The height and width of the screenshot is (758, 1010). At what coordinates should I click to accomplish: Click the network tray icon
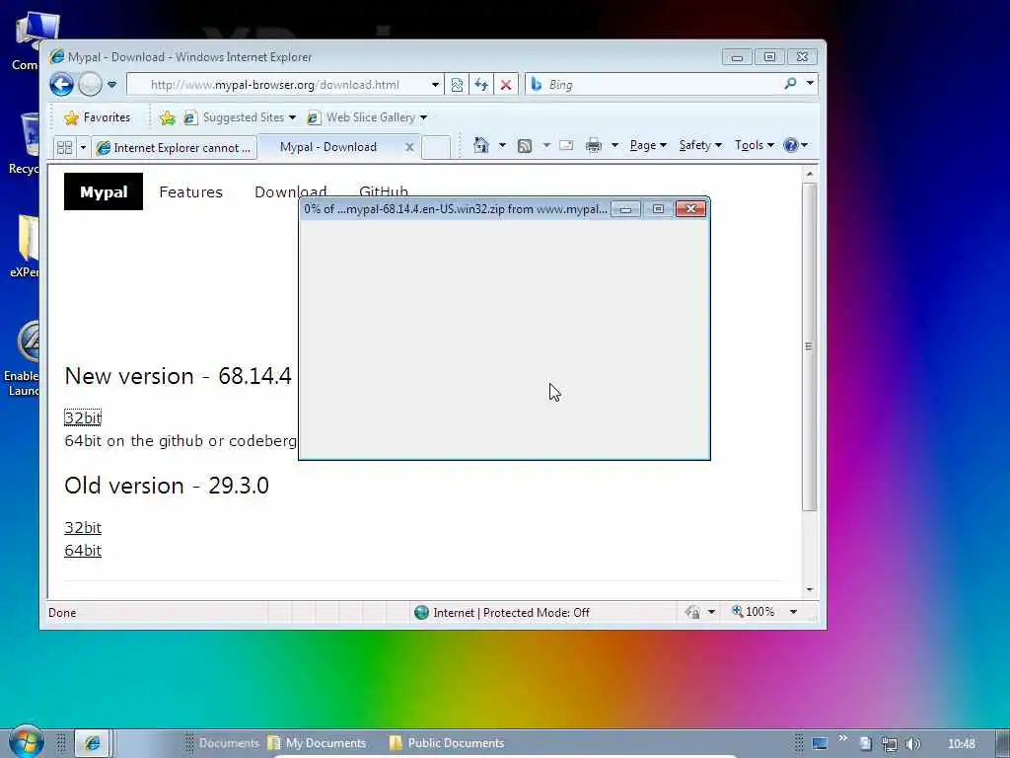[890, 744]
